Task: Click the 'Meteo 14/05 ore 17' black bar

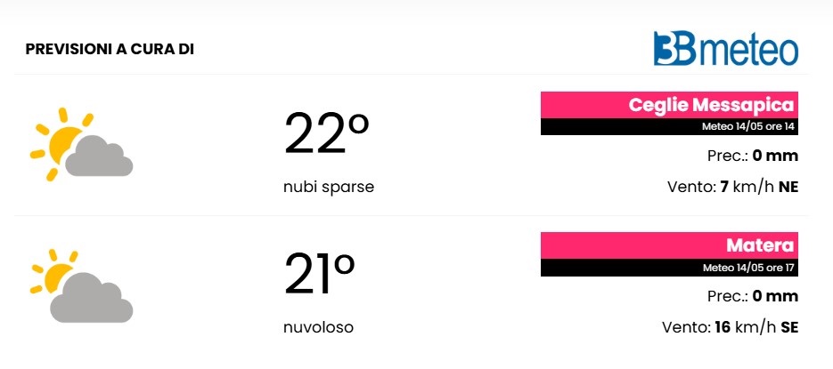Action: 669,268
